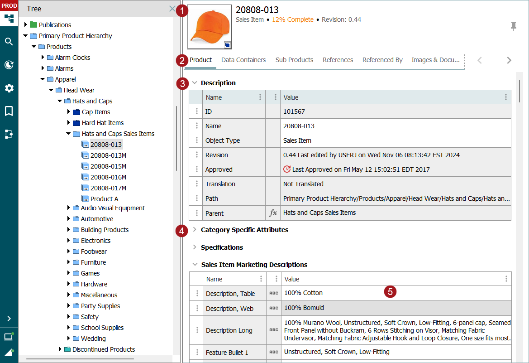529x363 pixels.
Task: Pin the 20808-013 product header
Action: point(513,27)
